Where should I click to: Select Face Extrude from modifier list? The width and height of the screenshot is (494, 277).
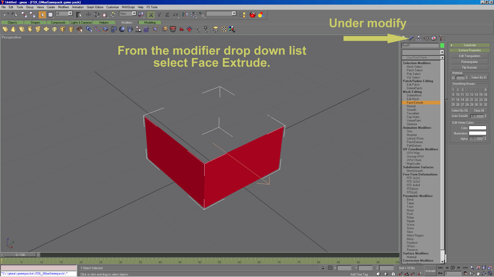click(415, 103)
